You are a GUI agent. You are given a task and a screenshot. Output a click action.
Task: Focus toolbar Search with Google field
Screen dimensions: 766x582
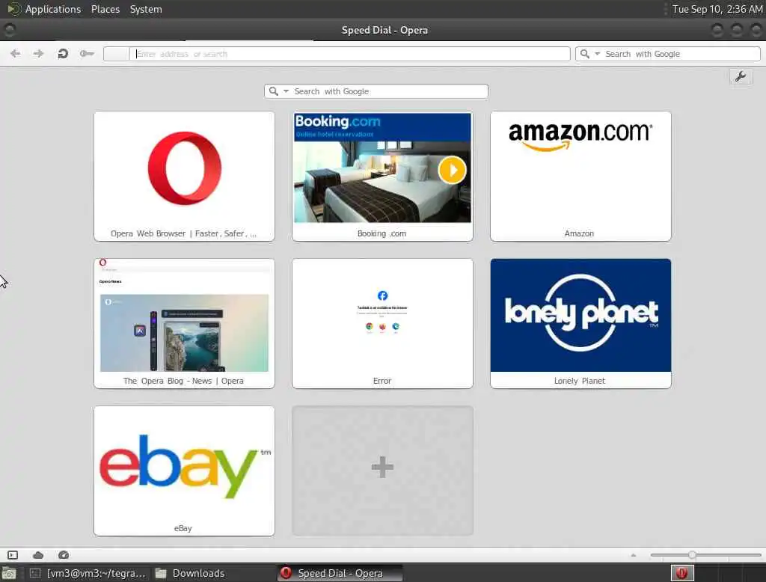coord(668,54)
